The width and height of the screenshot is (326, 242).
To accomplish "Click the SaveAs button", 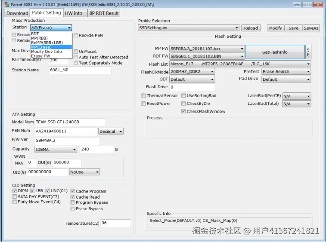I will [x=311, y=28].
